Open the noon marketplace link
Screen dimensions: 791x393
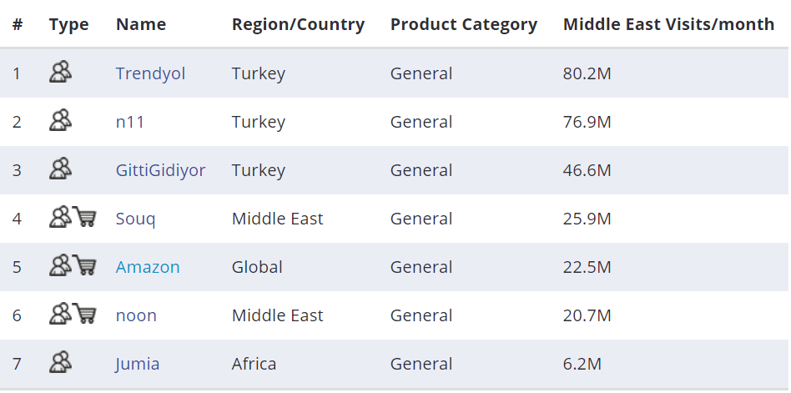click(136, 315)
